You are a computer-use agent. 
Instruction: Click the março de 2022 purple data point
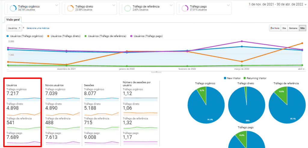point(242,41)
